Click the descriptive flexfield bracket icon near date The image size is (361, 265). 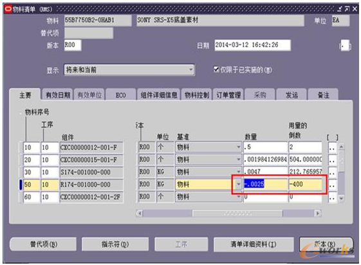pyautogui.click(x=345, y=46)
